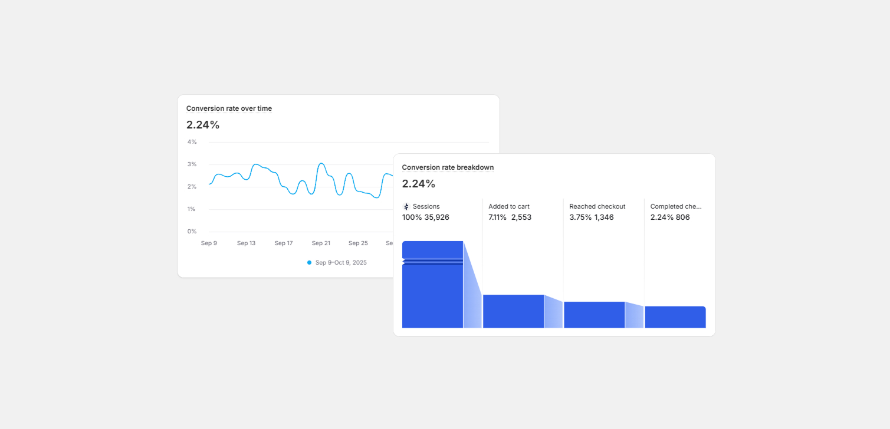Open the Conversion rate over time tooltip
890x429 pixels.
pyautogui.click(x=229, y=108)
